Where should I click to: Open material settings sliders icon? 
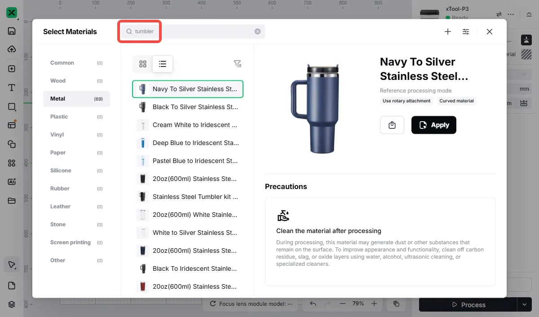[x=466, y=31]
